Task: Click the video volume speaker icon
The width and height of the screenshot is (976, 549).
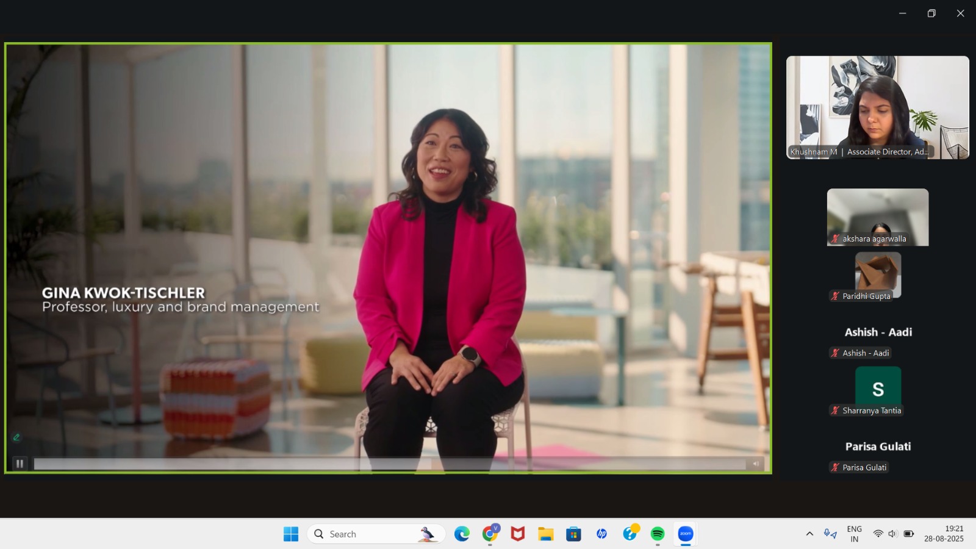Action: pyautogui.click(x=756, y=464)
